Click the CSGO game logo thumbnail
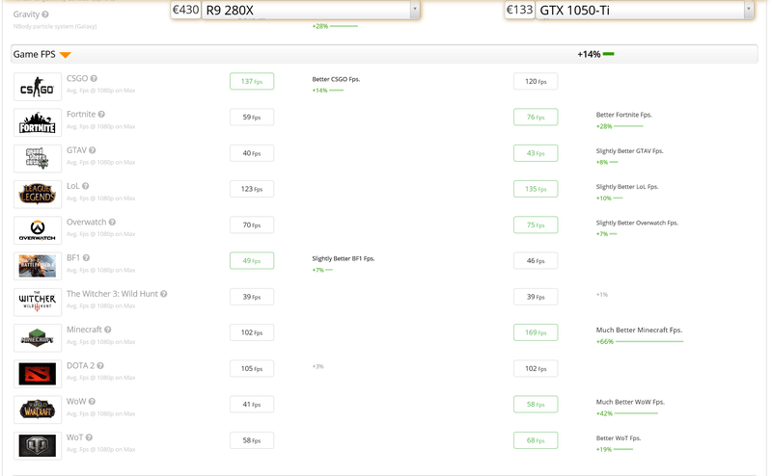 point(38,87)
